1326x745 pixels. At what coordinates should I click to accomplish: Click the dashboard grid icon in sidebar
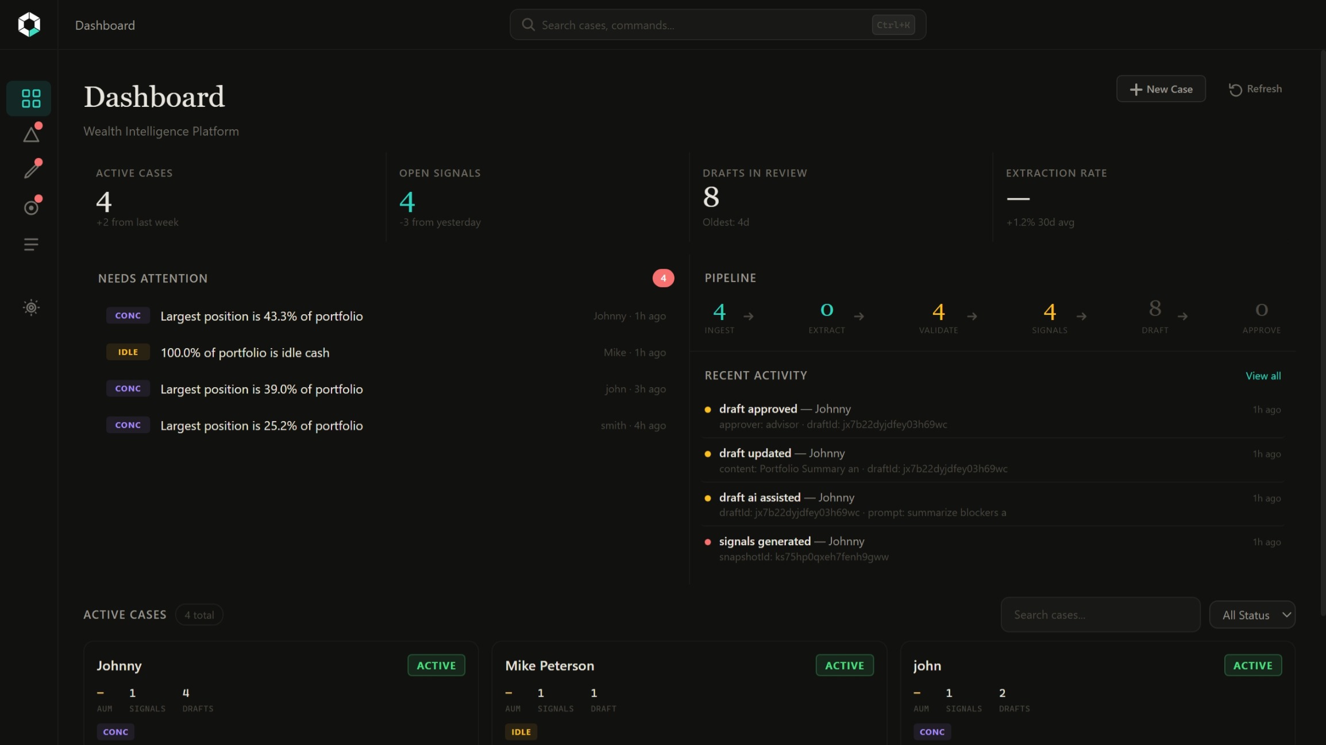click(31, 98)
